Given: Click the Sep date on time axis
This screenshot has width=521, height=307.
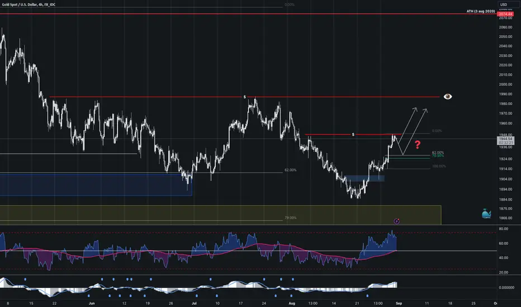Looking at the screenshot, I should 399,303.
